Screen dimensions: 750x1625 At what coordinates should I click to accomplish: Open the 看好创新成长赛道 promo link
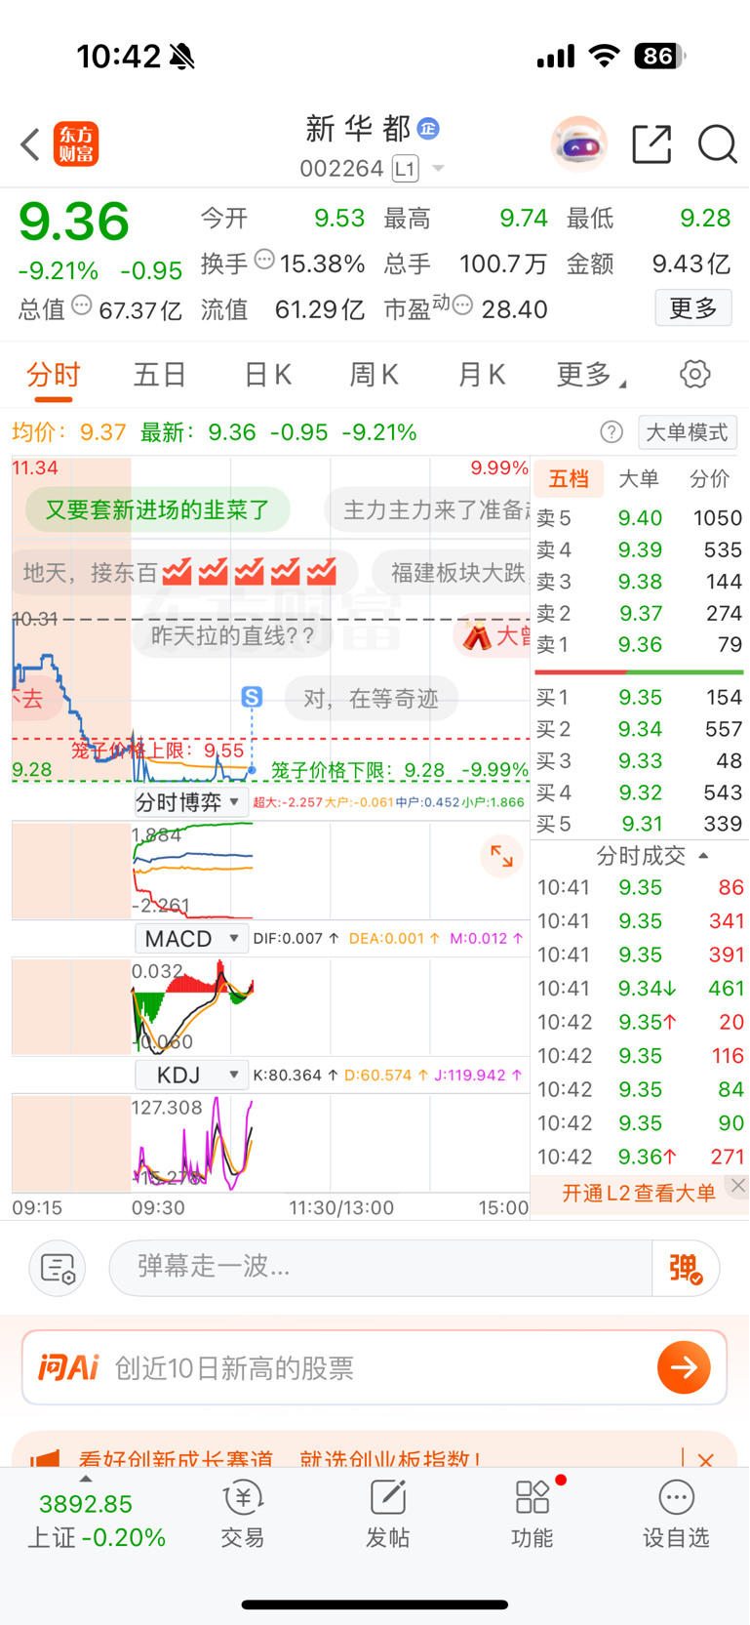point(281,1459)
